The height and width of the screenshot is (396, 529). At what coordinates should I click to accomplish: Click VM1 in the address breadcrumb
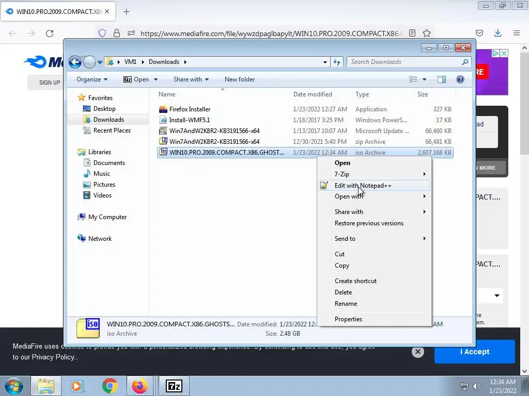pyautogui.click(x=130, y=62)
